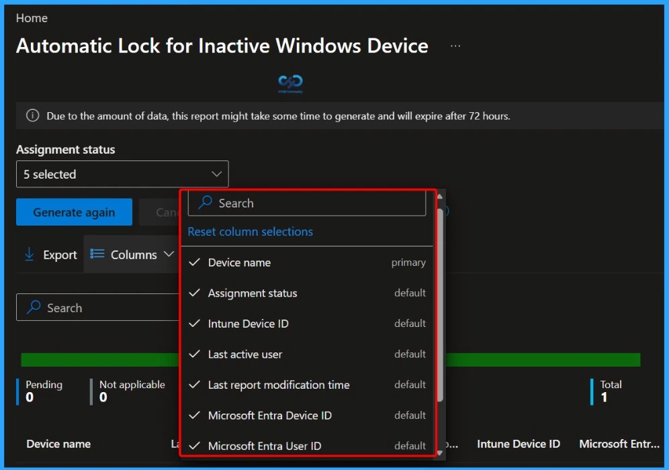The width and height of the screenshot is (669, 470).
Task: Uncheck the Intune Device ID column
Action: [x=195, y=323]
